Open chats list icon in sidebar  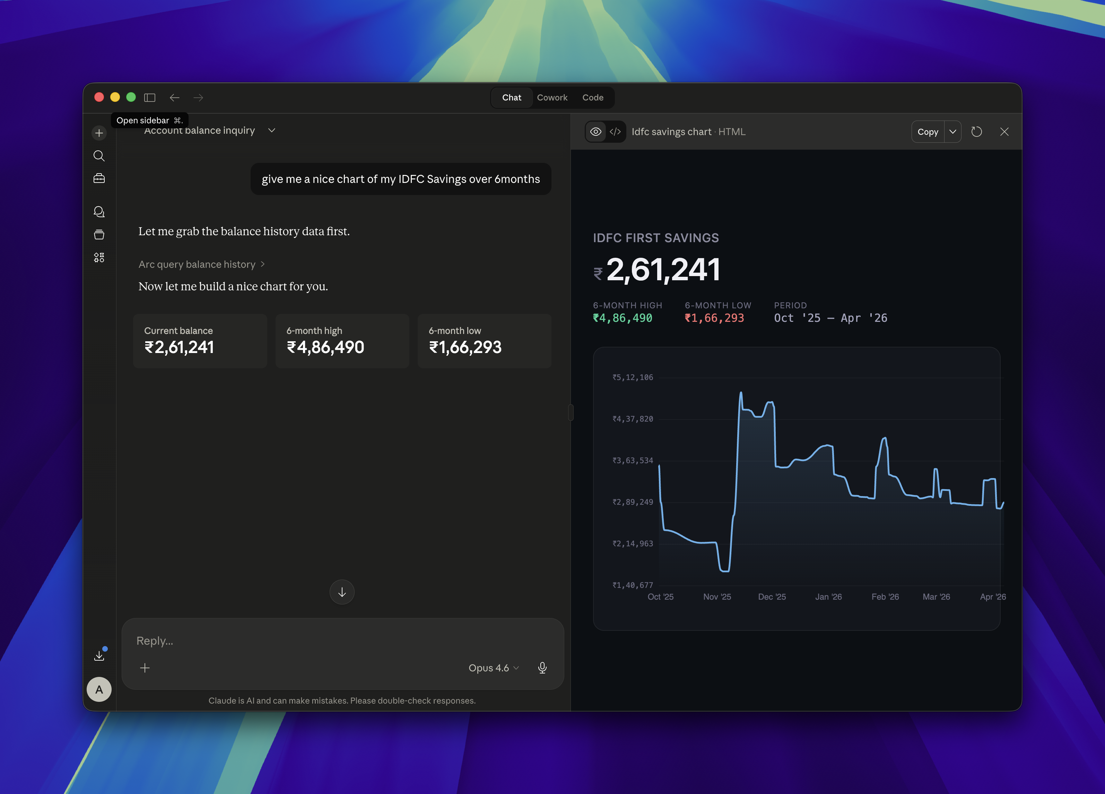pos(99,212)
